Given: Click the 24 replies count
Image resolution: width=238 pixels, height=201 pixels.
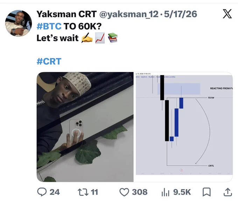Looking at the screenshot, I should [55, 192].
